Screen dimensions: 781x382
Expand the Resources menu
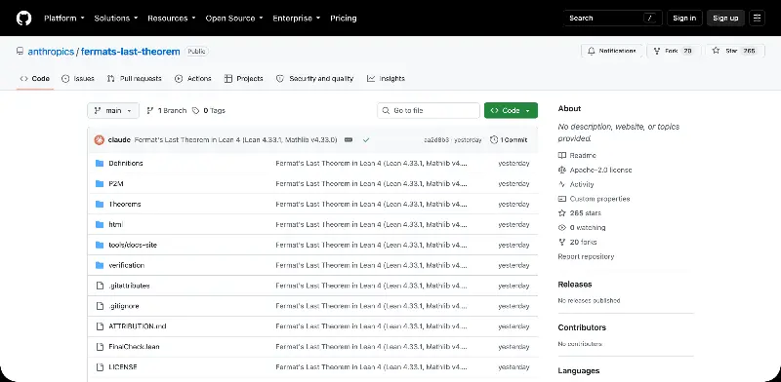coord(172,19)
